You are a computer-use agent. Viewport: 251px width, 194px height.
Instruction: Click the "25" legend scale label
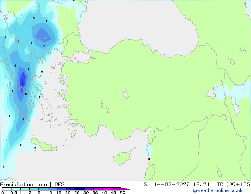coord(77,192)
